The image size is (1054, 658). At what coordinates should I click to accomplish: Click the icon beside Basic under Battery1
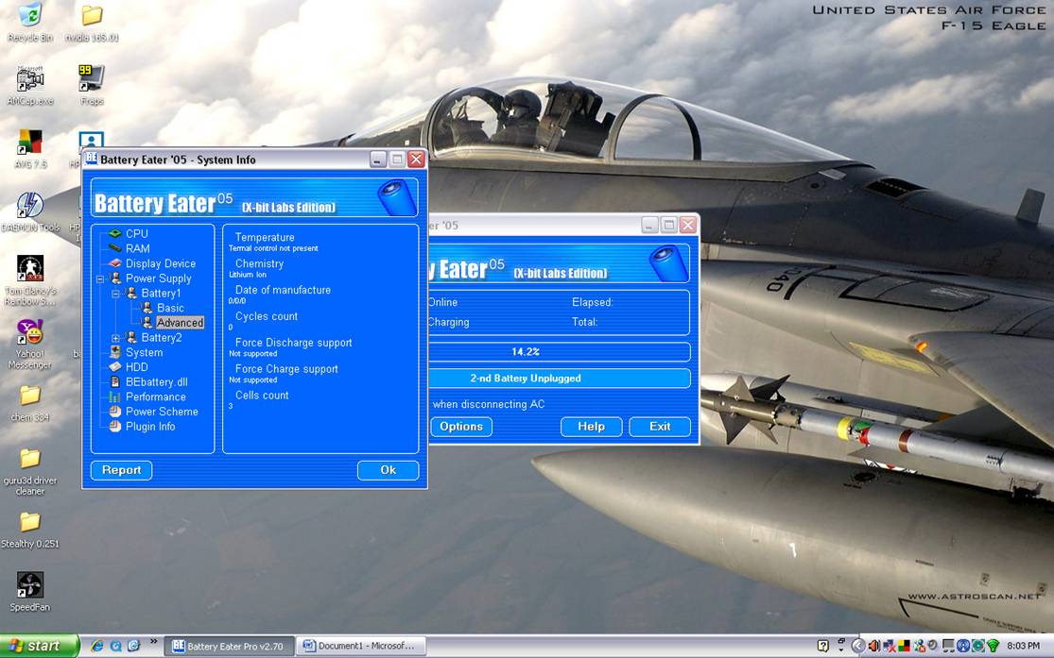147,308
